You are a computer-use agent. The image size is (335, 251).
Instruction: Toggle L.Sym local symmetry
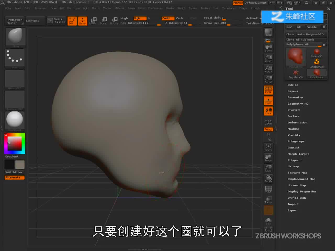tap(269, 122)
